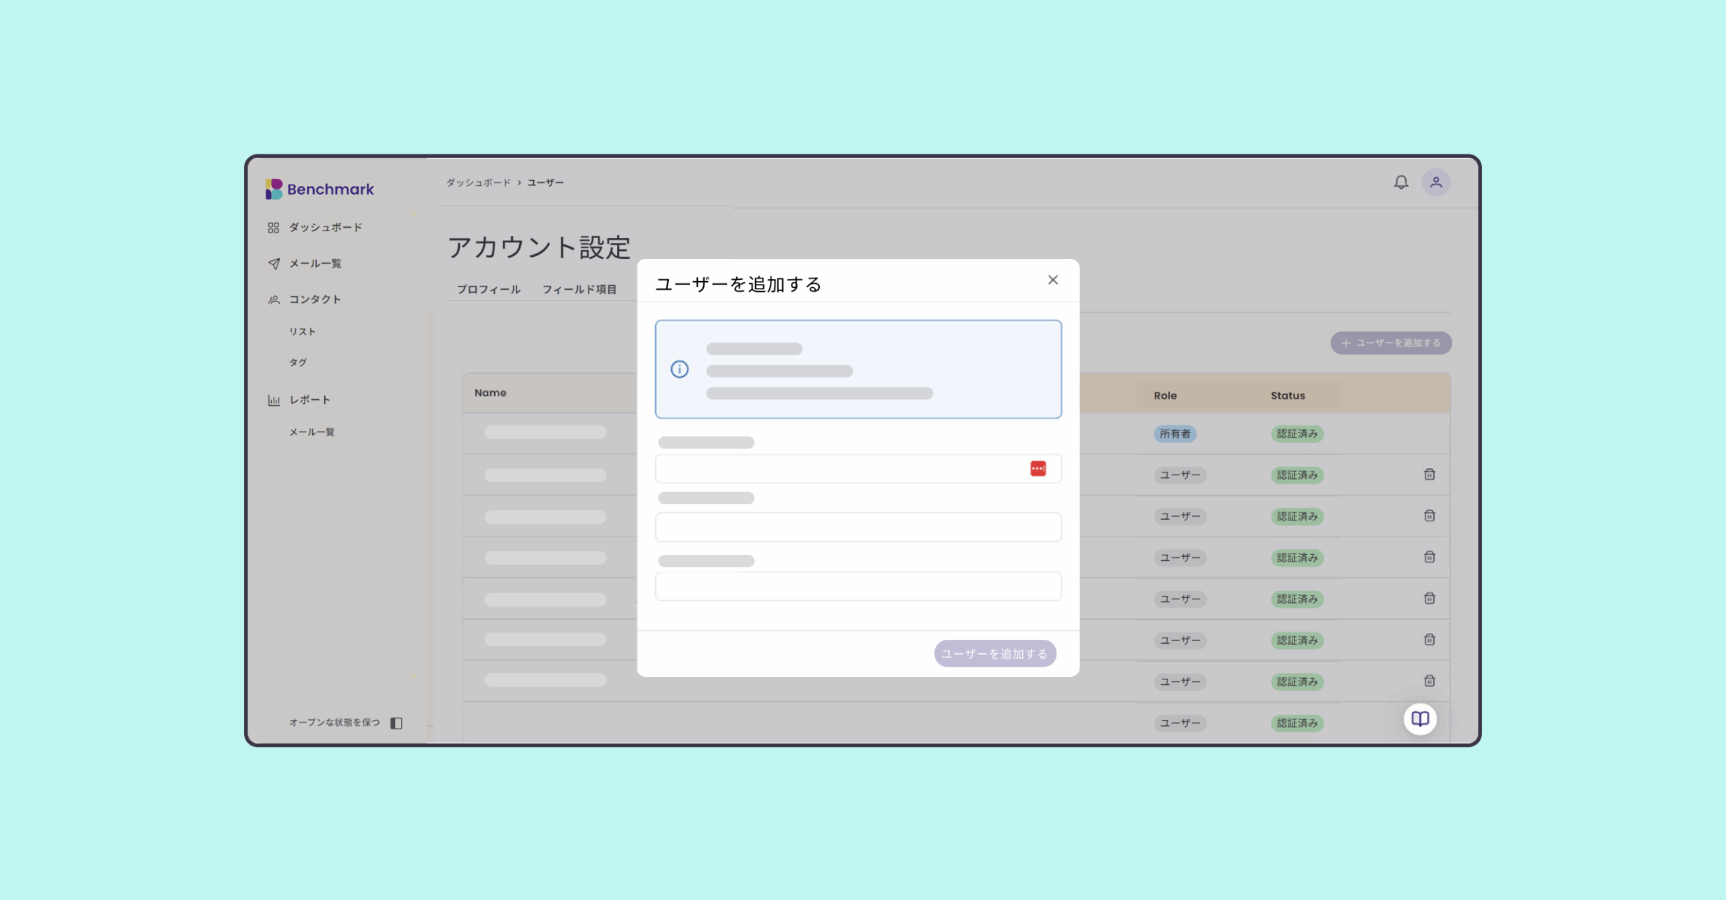Select the プロフィール tab

[489, 289]
